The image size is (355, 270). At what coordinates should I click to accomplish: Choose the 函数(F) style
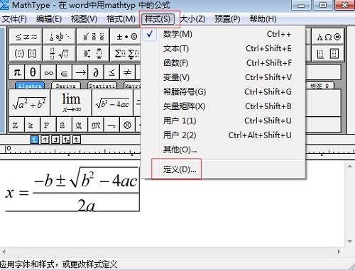223,63
